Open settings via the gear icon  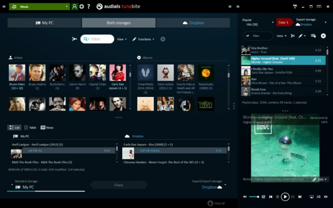pos(82,7)
